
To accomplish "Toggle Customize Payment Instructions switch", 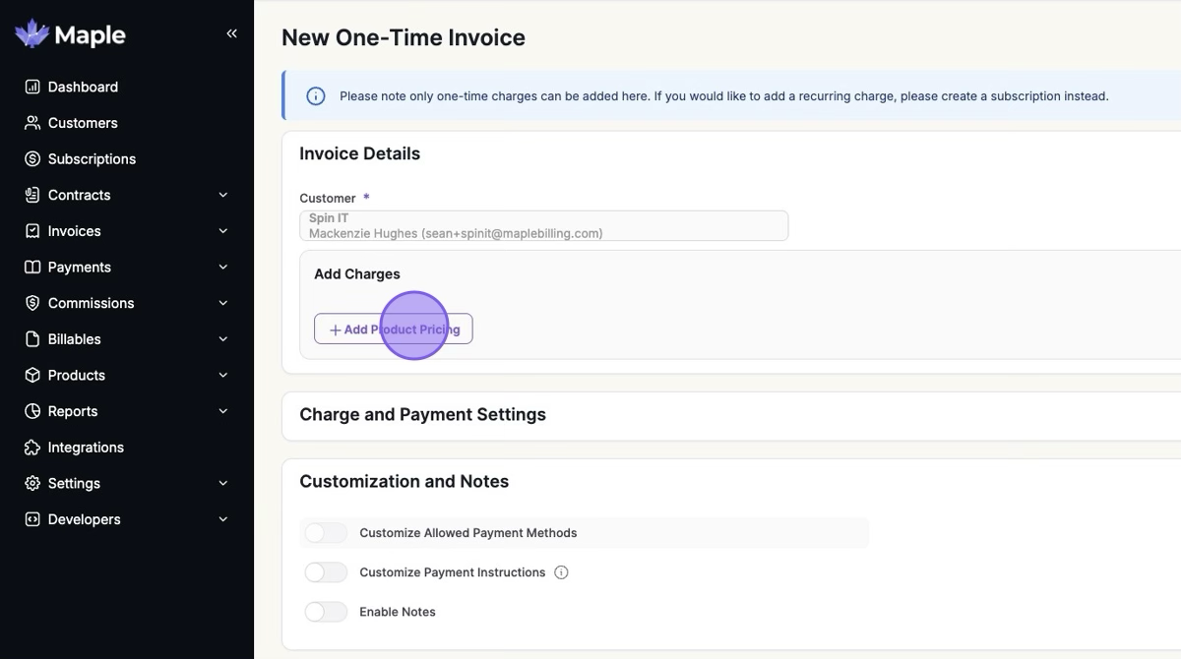I will click(x=326, y=572).
